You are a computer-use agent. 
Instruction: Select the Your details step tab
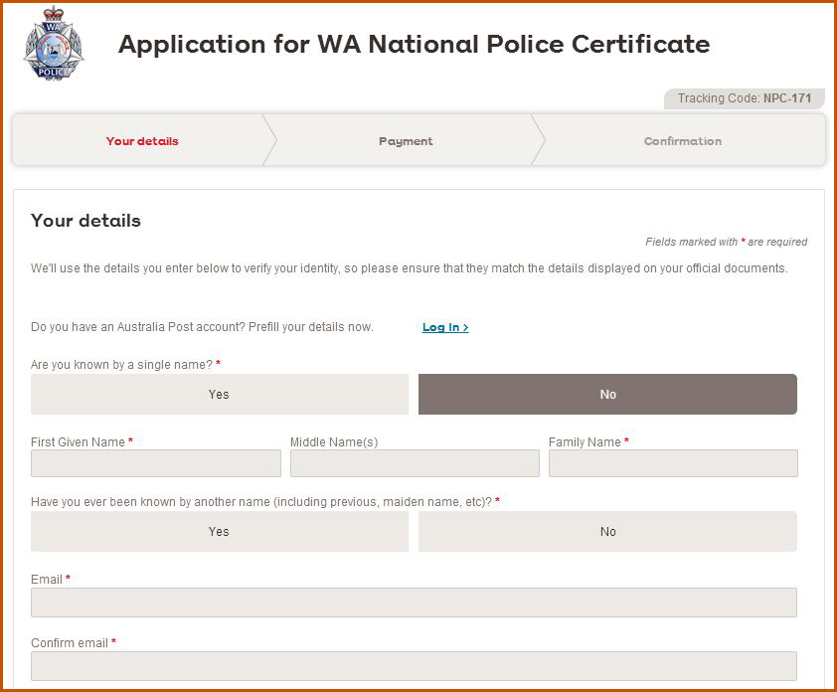click(x=142, y=141)
